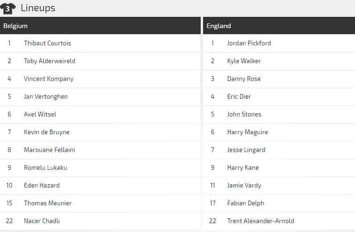This screenshot has height=232, width=355.
Task: Select Danny Rose in England lineup
Action: click(x=244, y=79)
